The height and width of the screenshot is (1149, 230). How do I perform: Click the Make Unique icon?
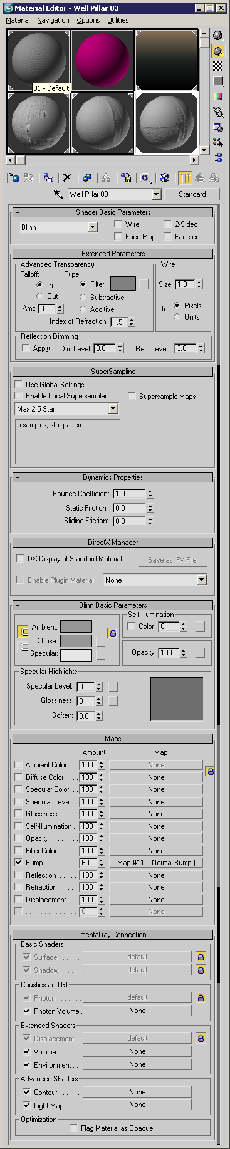point(106,178)
